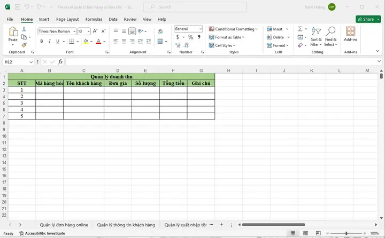
Task: Middle align cell text
Action: coord(124,31)
